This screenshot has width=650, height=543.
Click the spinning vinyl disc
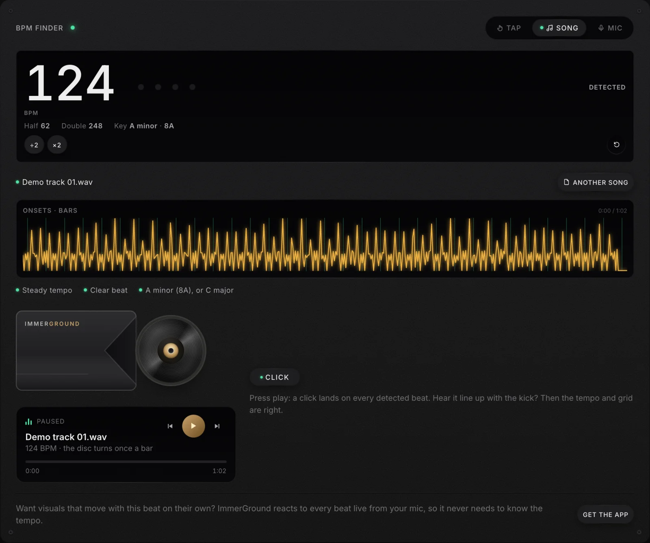click(171, 350)
